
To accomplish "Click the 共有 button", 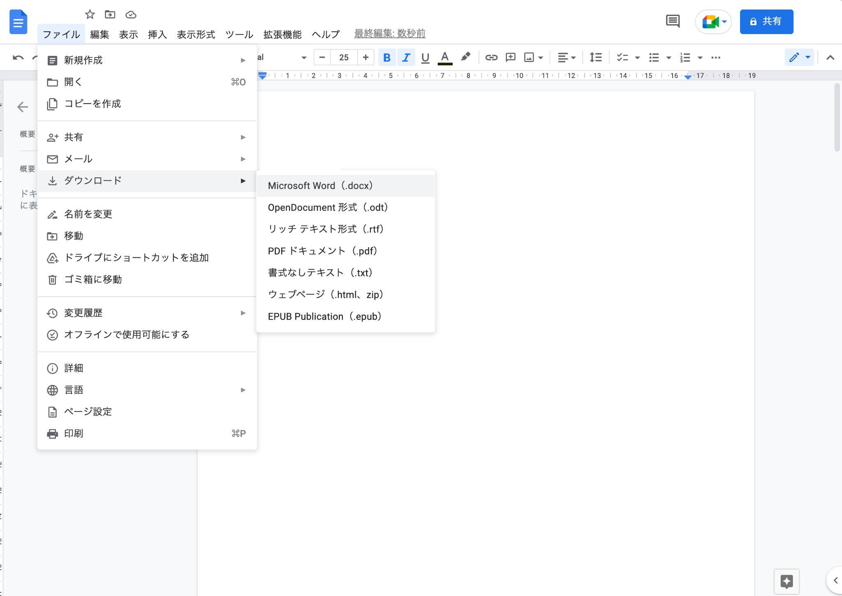I will (x=766, y=21).
